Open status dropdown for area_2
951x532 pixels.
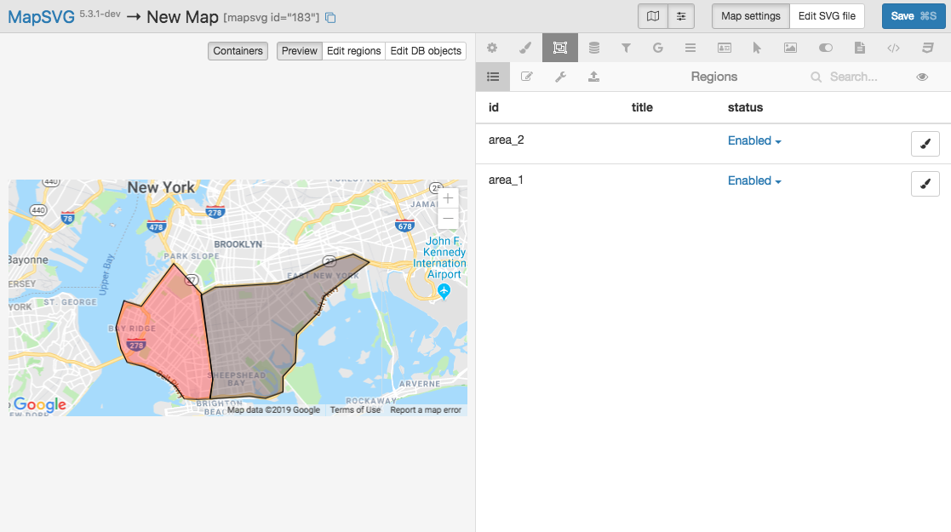tap(754, 140)
